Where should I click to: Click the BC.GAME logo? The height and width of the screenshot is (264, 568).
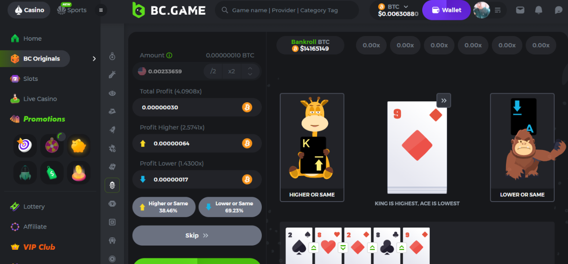pyautogui.click(x=169, y=10)
